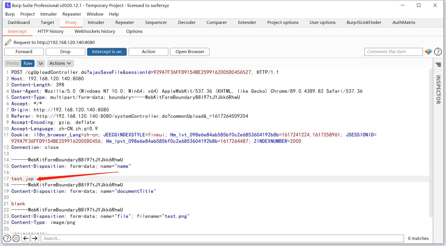The width and height of the screenshot is (446, 246).
Task: Drop the intercepted request
Action: click(65, 52)
